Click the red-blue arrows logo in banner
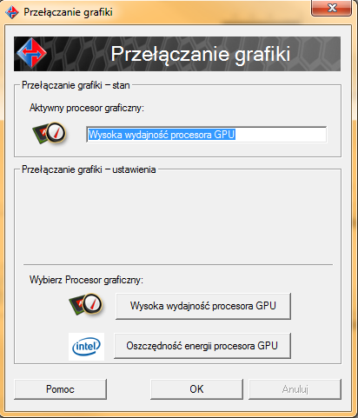This screenshot has width=358, height=418. point(31,53)
